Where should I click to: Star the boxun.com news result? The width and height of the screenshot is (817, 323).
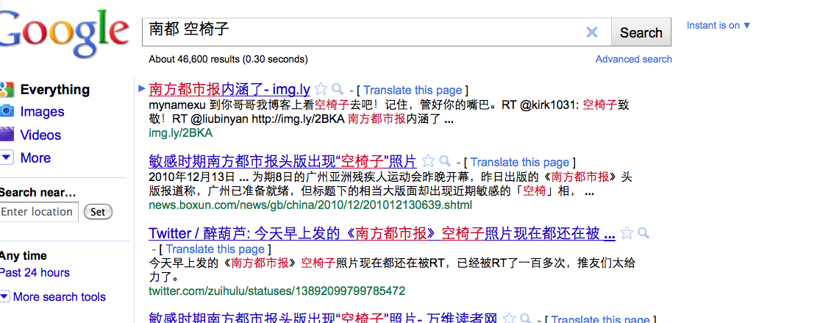point(429,161)
